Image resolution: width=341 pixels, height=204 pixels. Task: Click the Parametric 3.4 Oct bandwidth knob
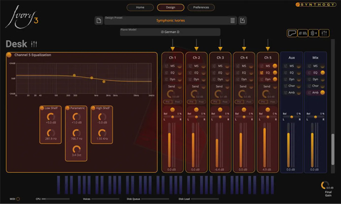(76, 150)
